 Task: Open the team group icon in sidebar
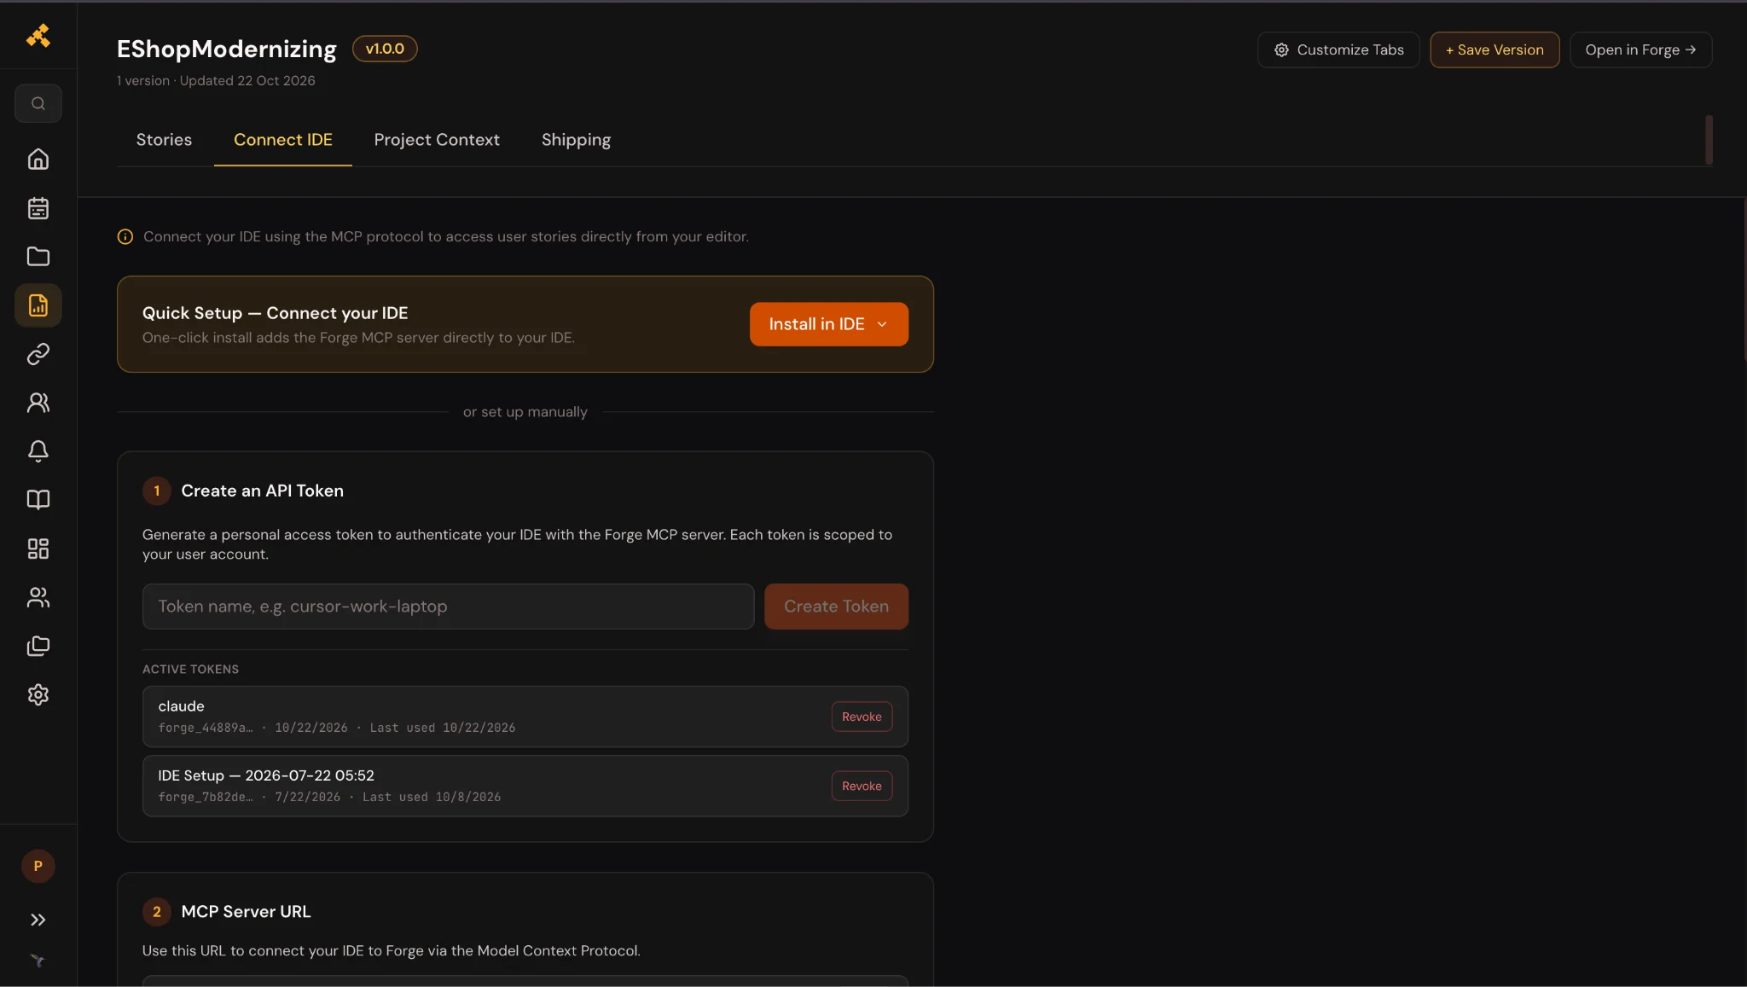38,597
